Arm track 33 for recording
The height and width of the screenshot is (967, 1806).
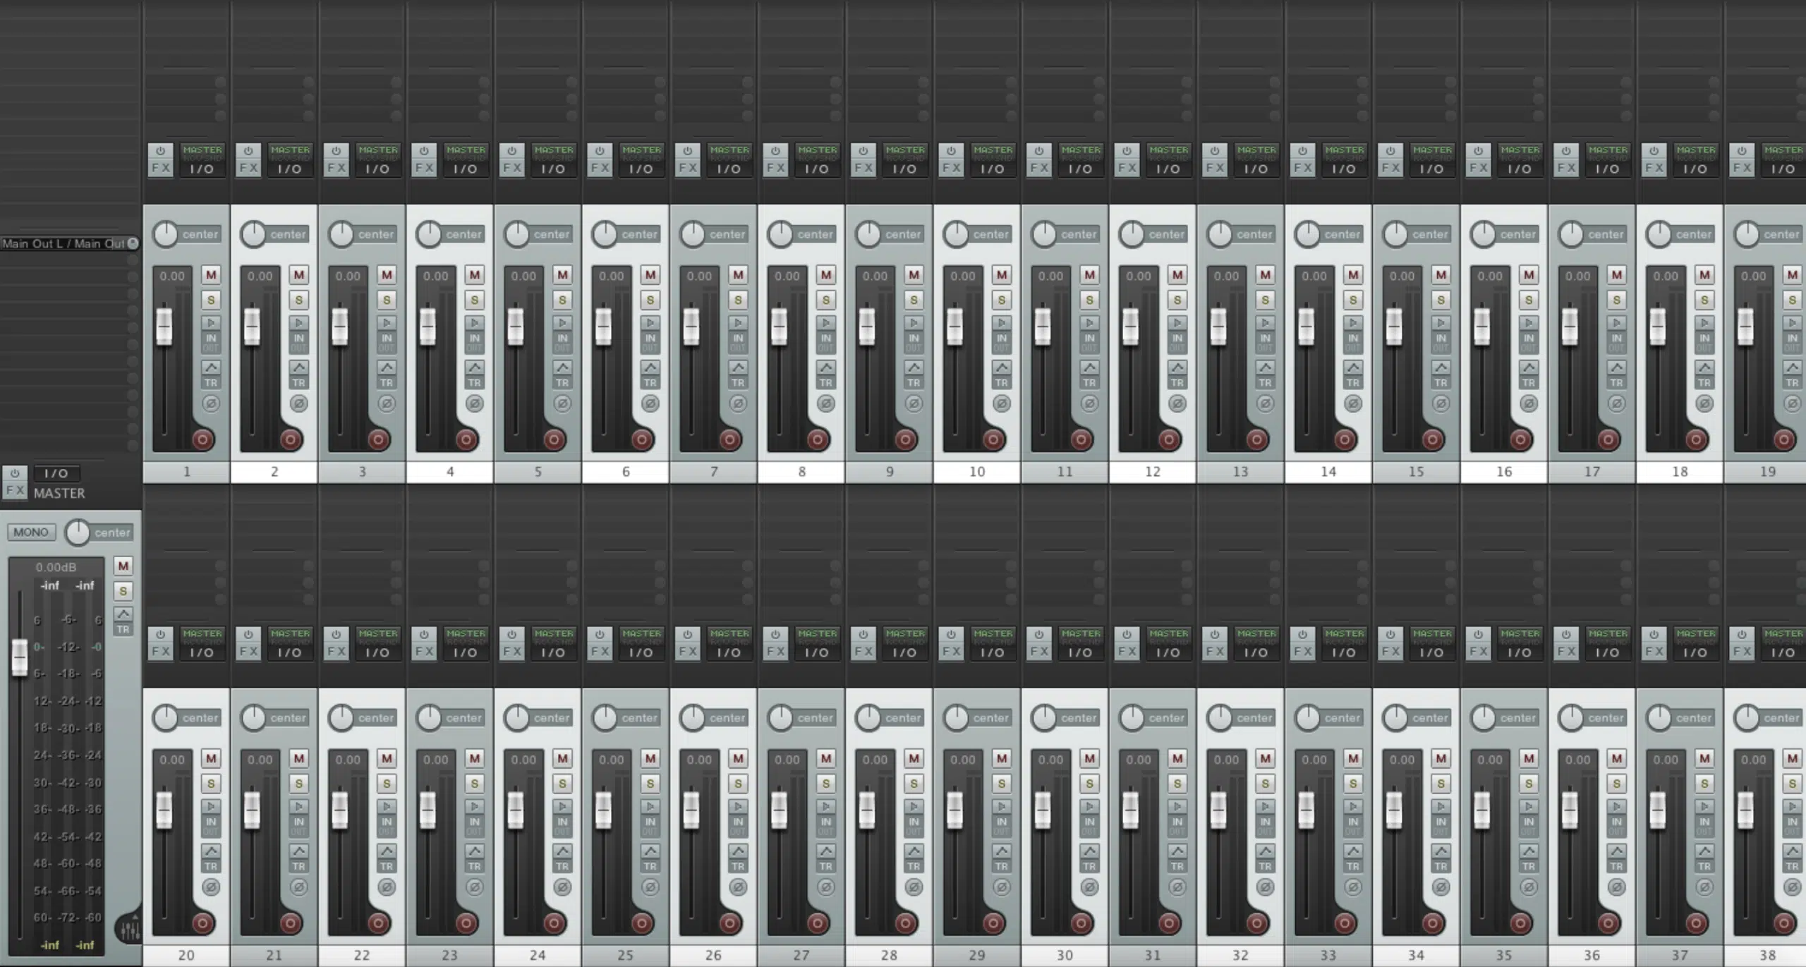point(1345,923)
